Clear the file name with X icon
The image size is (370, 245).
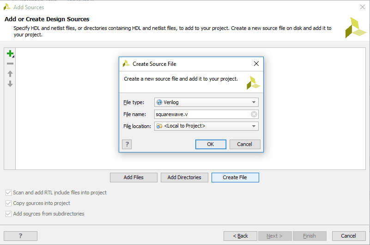click(x=254, y=114)
